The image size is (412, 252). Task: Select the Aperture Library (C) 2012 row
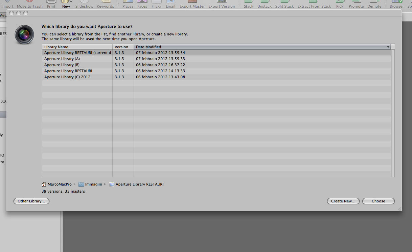[x=216, y=77]
